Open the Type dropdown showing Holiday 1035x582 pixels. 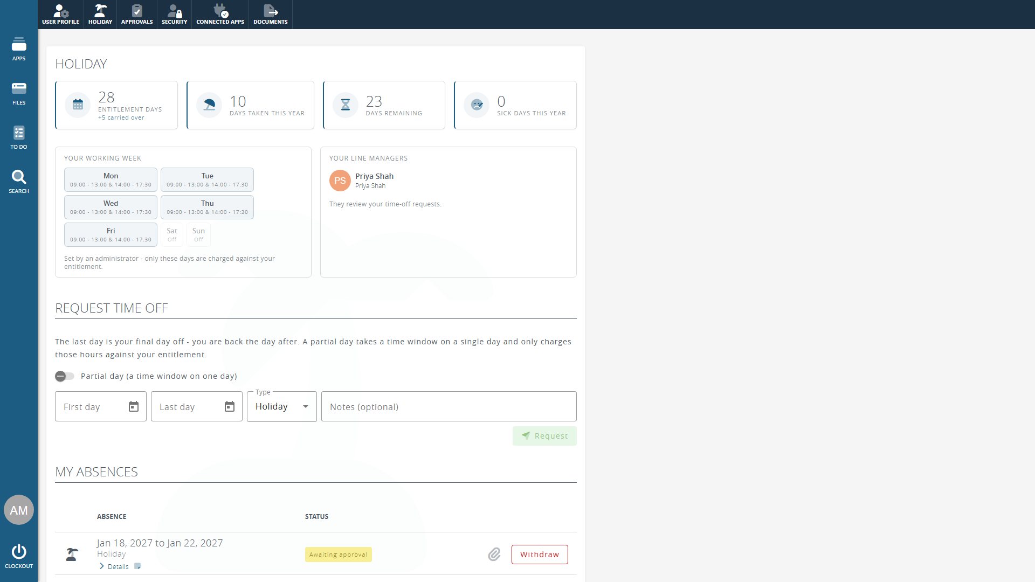[282, 406]
